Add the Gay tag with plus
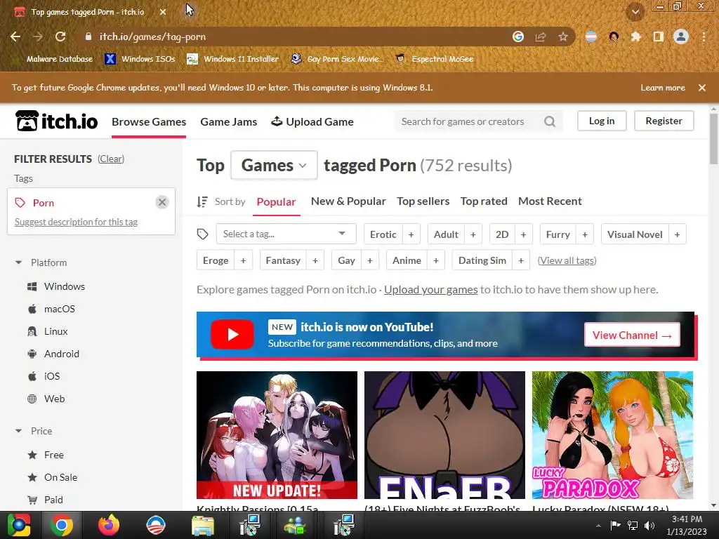Viewport: 719px width, 539px height. [x=369, y=260]
